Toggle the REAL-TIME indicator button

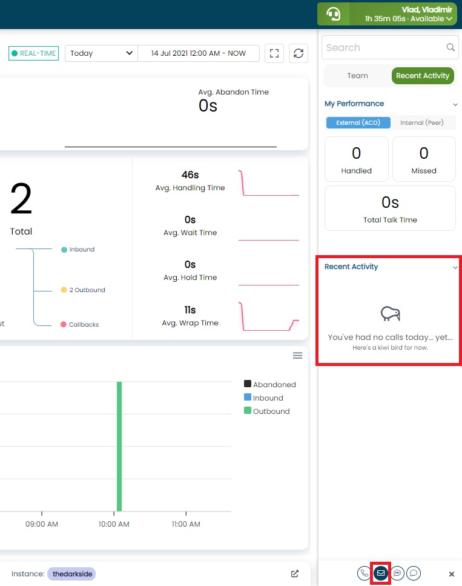pos(34,53)
